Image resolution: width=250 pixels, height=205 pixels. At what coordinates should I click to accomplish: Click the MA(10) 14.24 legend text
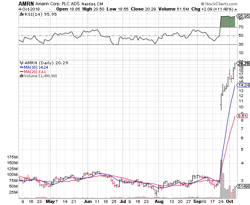point(36,67)
